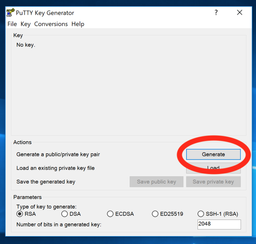The height and width of the screenshot is (244, 256).
Task: Click the question mark help icon
Action: click(x=216, y=13)
